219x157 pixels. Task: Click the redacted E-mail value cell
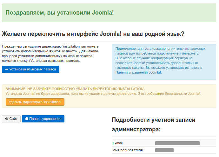177,143
